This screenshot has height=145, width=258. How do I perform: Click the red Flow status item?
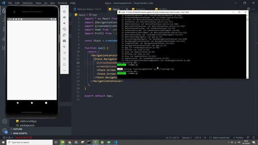click(x=24, y=137)
